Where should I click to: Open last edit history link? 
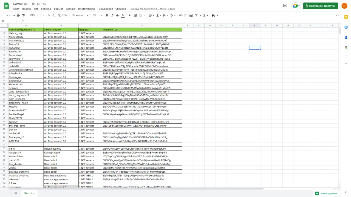tap(152, 9)
